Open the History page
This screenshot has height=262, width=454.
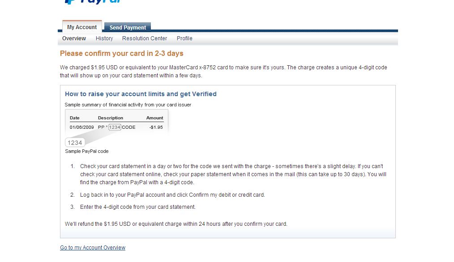[104, 38]
